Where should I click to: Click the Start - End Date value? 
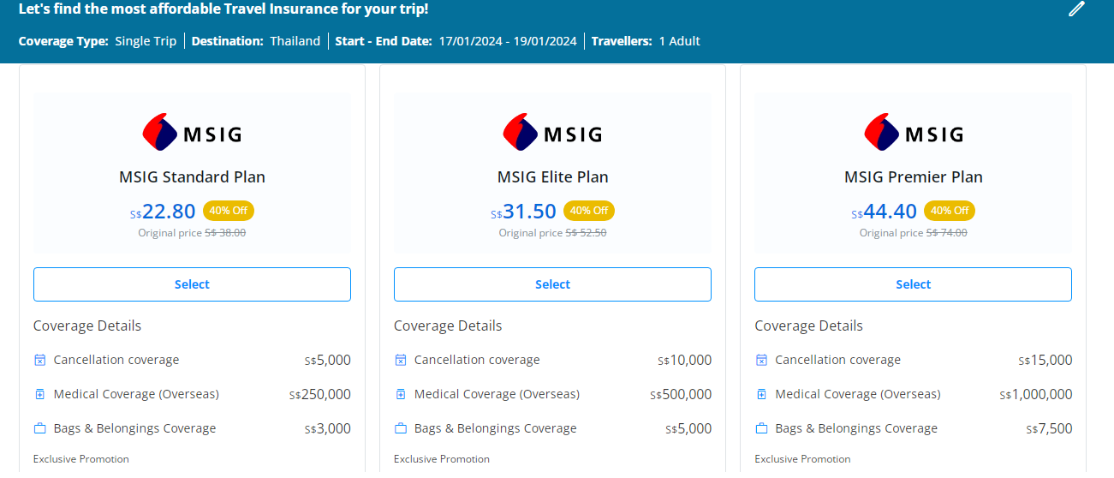click(508, 41)
